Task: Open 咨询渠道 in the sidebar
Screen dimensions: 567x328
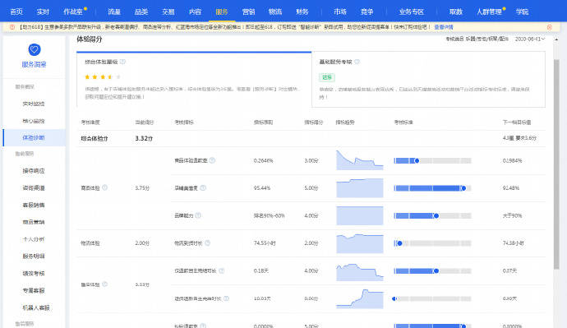Action: point(33,187)
